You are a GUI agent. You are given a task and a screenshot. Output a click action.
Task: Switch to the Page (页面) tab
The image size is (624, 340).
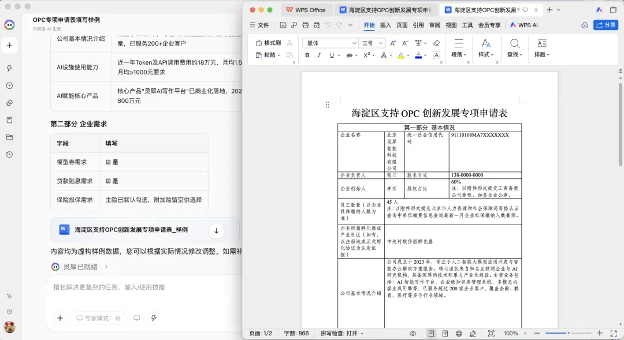click(402, 25)
